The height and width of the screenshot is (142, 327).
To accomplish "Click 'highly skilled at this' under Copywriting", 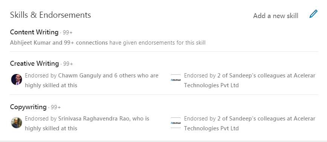I will 51,128.
